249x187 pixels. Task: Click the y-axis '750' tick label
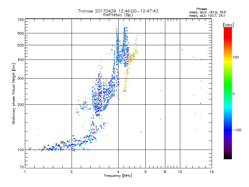[x=21, y=20]
